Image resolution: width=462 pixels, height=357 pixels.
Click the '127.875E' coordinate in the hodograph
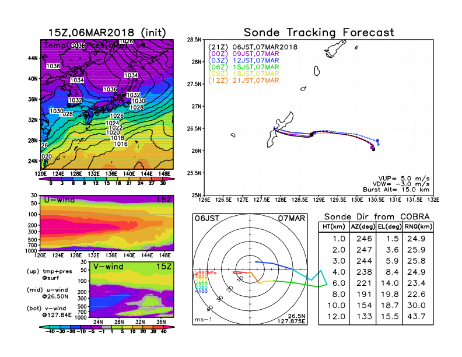coord(291,321)
